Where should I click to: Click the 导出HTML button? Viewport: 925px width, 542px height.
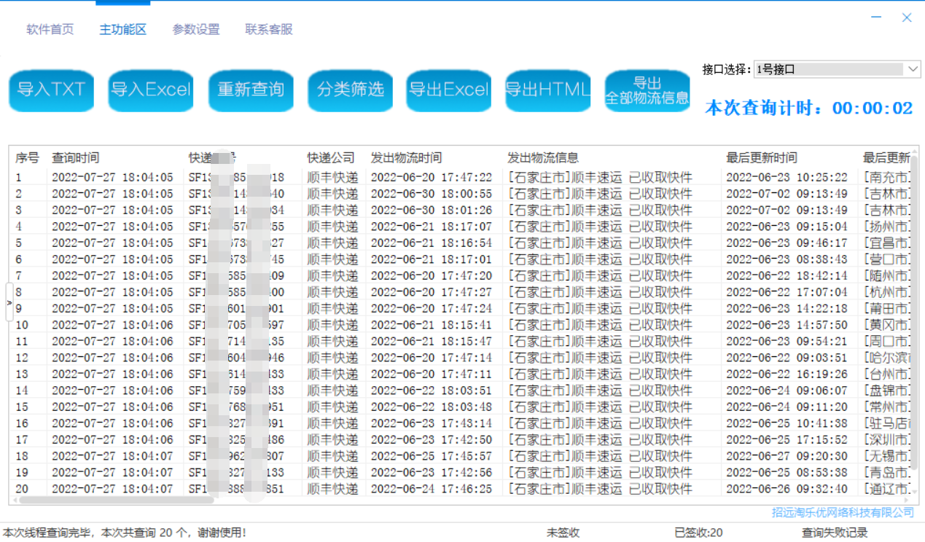[x=548, y=90]
